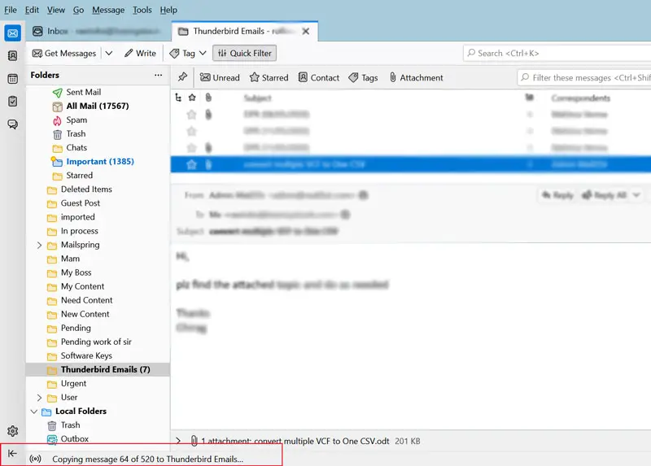651x466 pixels.
Task: Toggle the Unread quick filter
Action: coord(220,77)
